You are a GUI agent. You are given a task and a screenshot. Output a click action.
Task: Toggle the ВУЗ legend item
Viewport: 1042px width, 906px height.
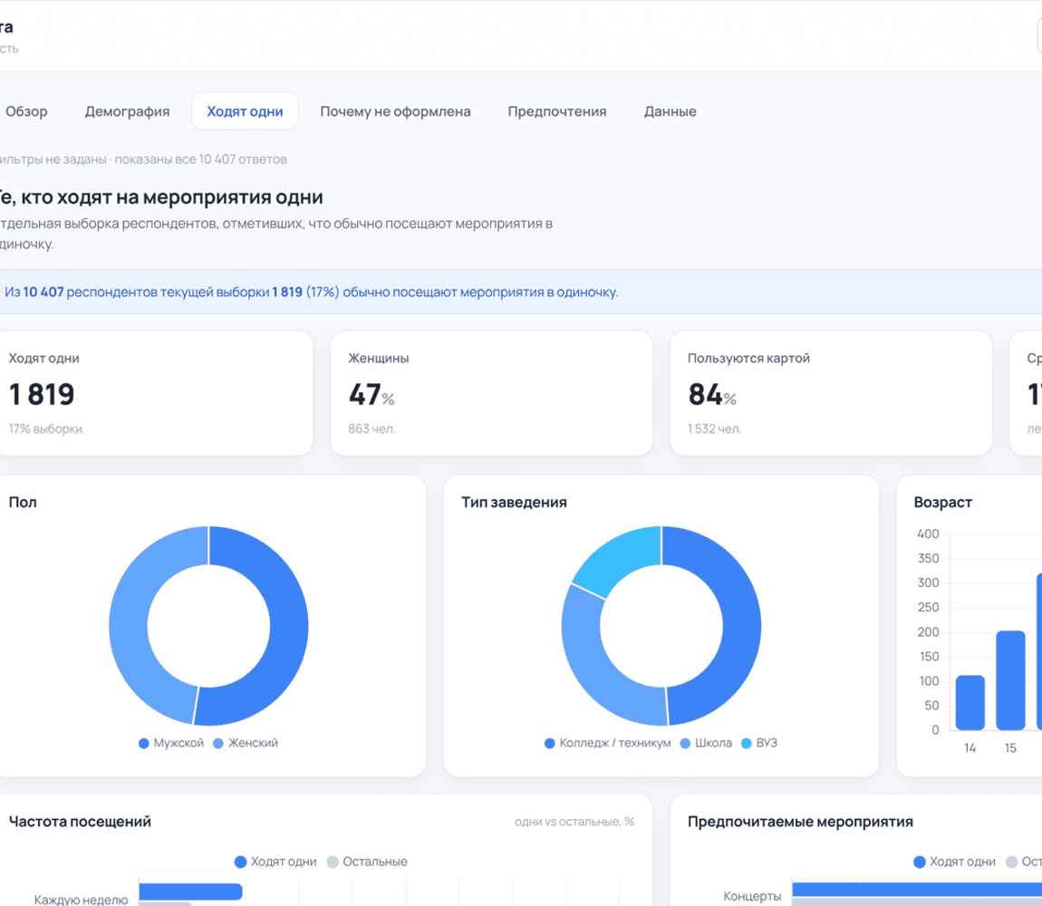pyautogui.click(x=759, y=743)
